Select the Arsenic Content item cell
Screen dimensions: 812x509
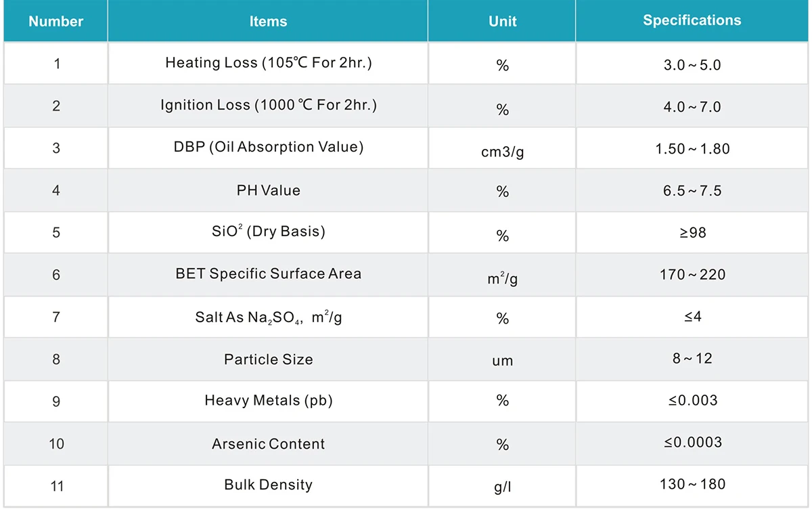pos(268,444)
